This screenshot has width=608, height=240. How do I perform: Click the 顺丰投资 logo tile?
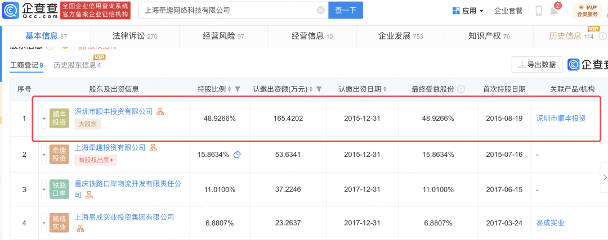point(59,119)
